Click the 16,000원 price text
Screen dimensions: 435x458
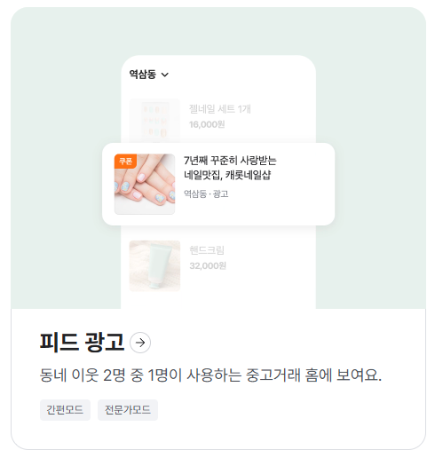point(207,124)
